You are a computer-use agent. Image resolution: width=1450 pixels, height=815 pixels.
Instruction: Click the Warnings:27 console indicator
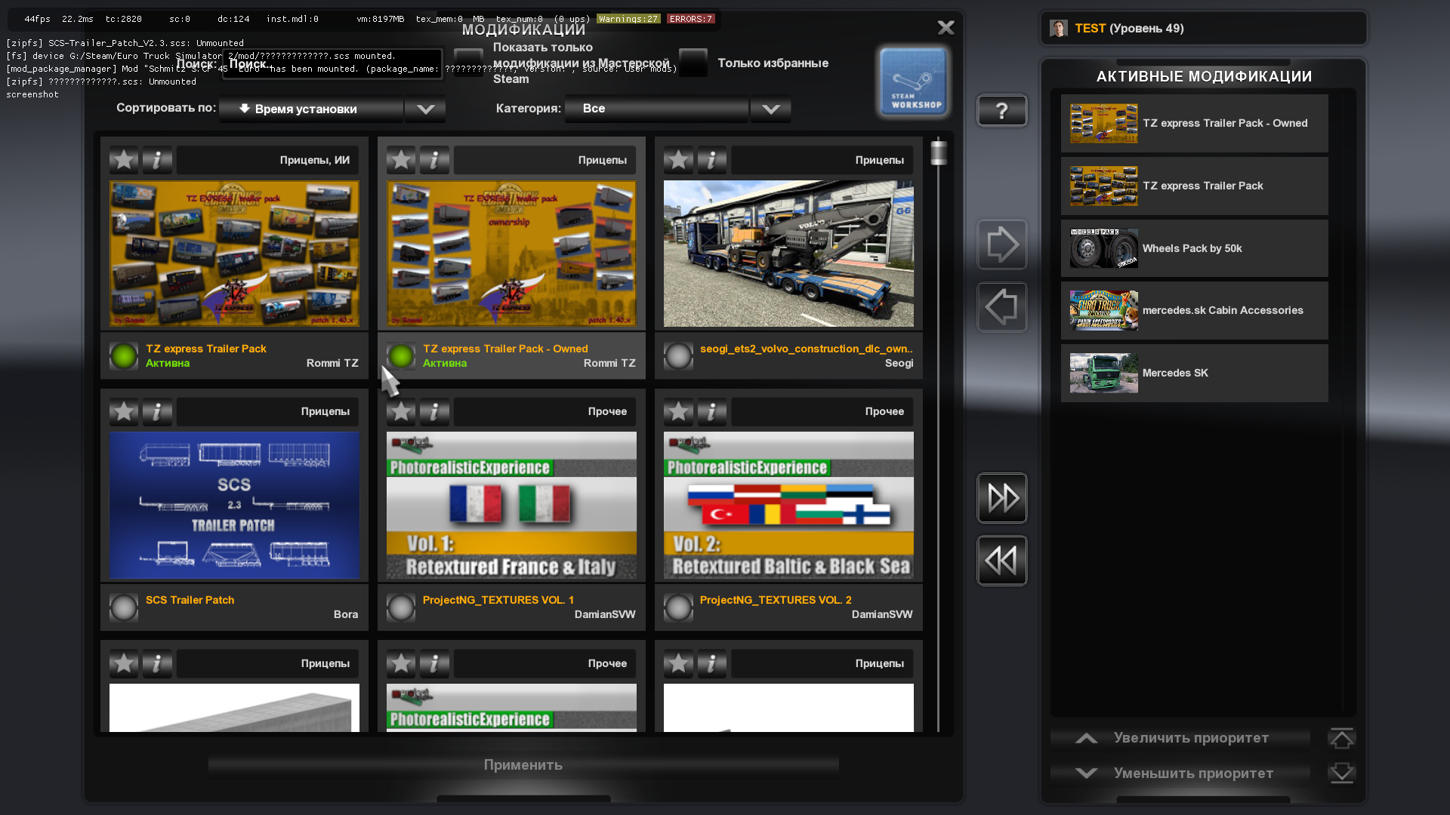628,19
